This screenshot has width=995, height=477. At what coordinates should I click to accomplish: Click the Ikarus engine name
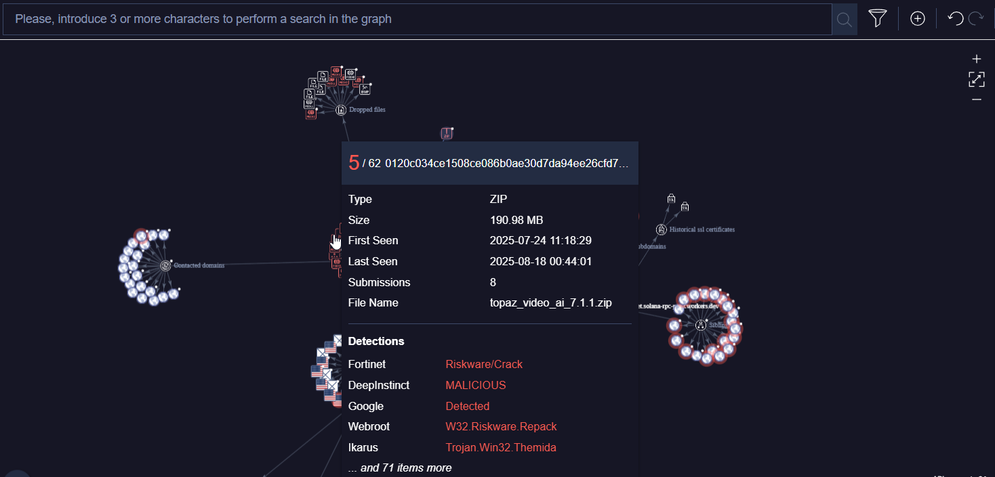[x=363, y=447]
